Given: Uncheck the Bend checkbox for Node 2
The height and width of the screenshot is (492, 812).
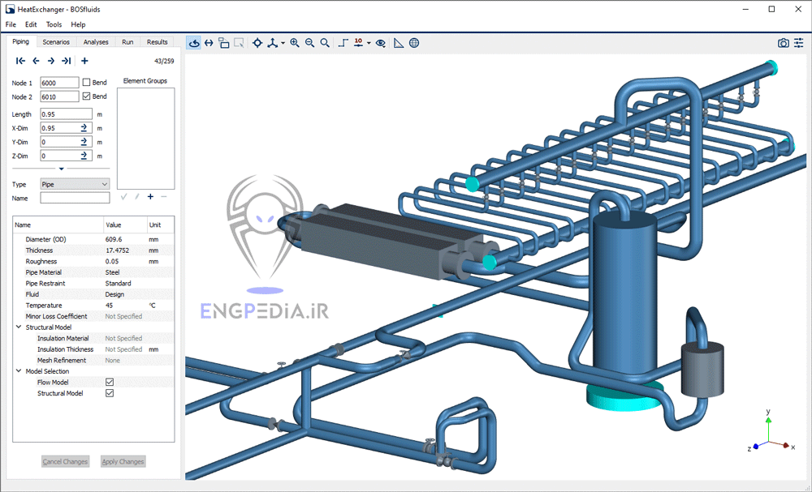Looking at the screenshot, I should pos(87,96).
